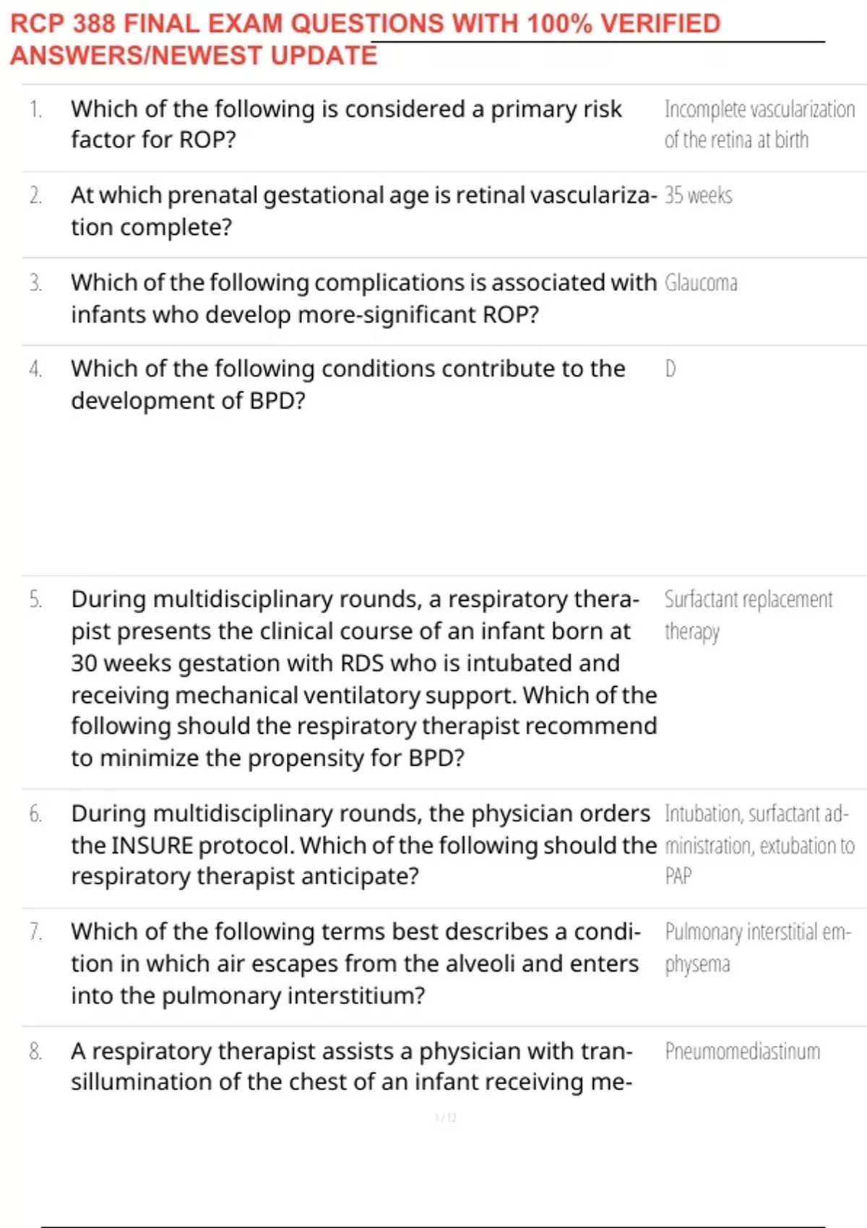Click the 'ANSWERS/NEWEST UPDATE' heading line
The image size is (867, 1228).
pos(194,56)
